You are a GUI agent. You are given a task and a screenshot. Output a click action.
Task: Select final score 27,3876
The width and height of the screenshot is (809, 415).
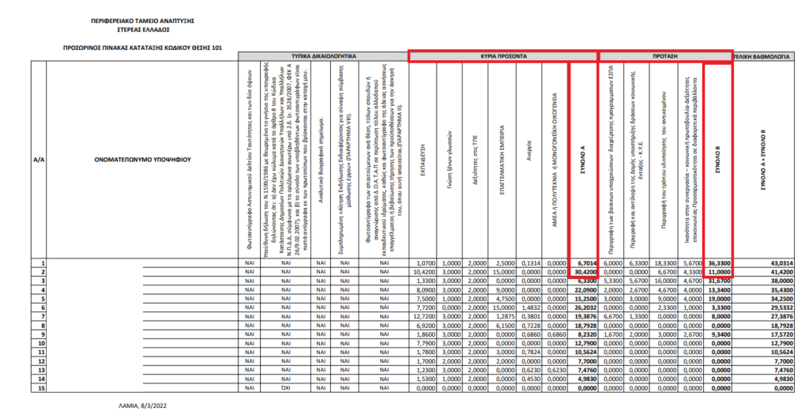(x=783, y=317)
